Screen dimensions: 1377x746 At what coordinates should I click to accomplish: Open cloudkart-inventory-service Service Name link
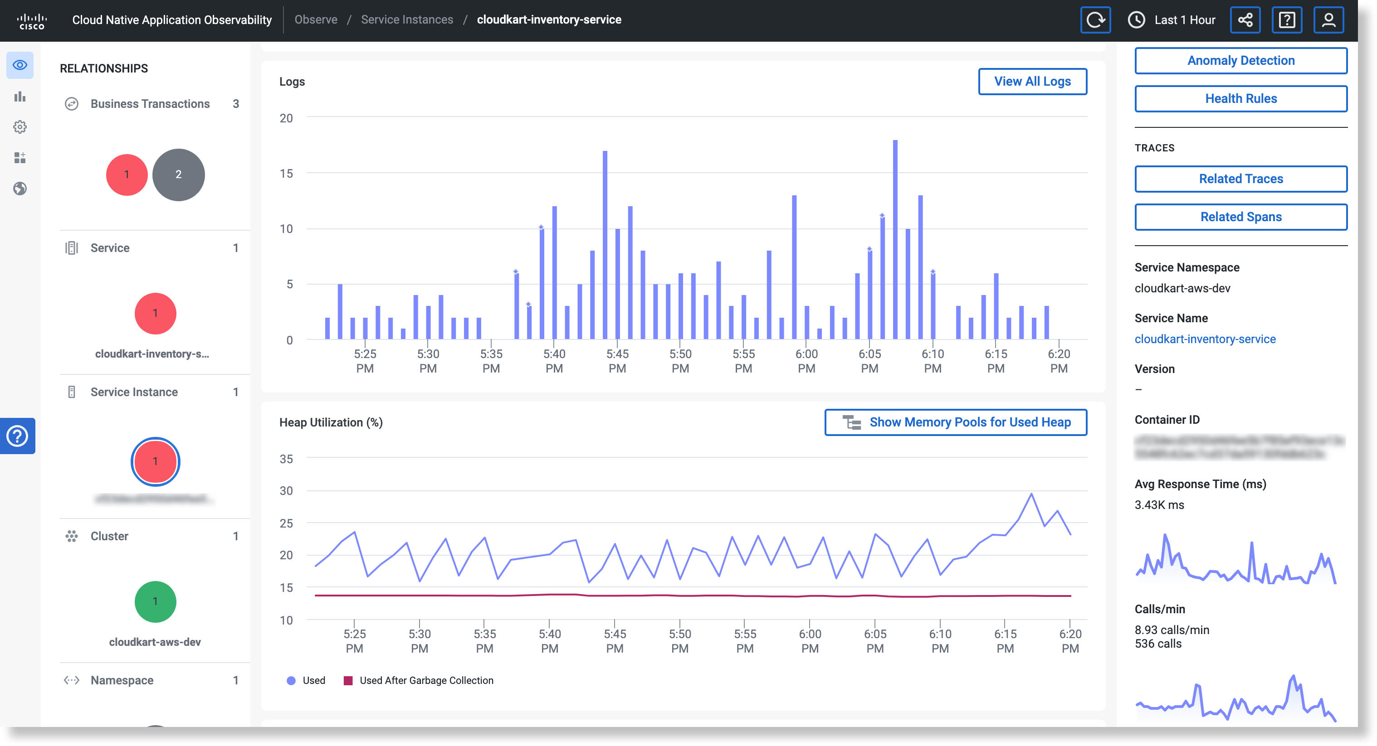(1205, 339)
